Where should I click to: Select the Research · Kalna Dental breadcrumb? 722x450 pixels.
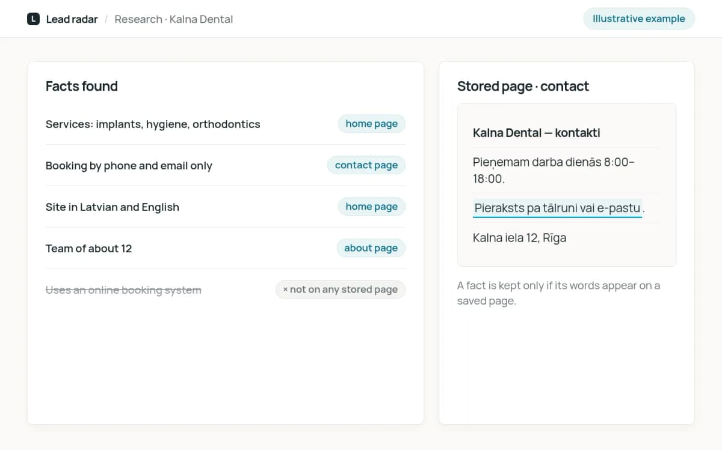coord(173,19)
